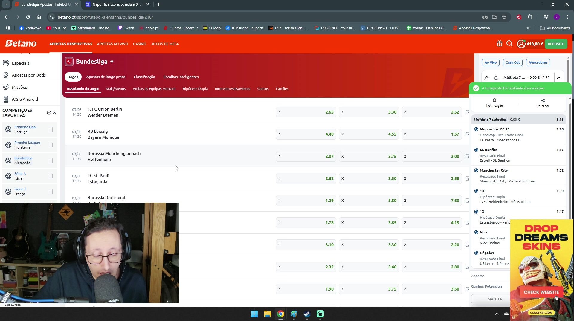Click Check Website on Drop Dreams ad
Viewport: 574px width, 321px height.
click(x=541, y=292)
